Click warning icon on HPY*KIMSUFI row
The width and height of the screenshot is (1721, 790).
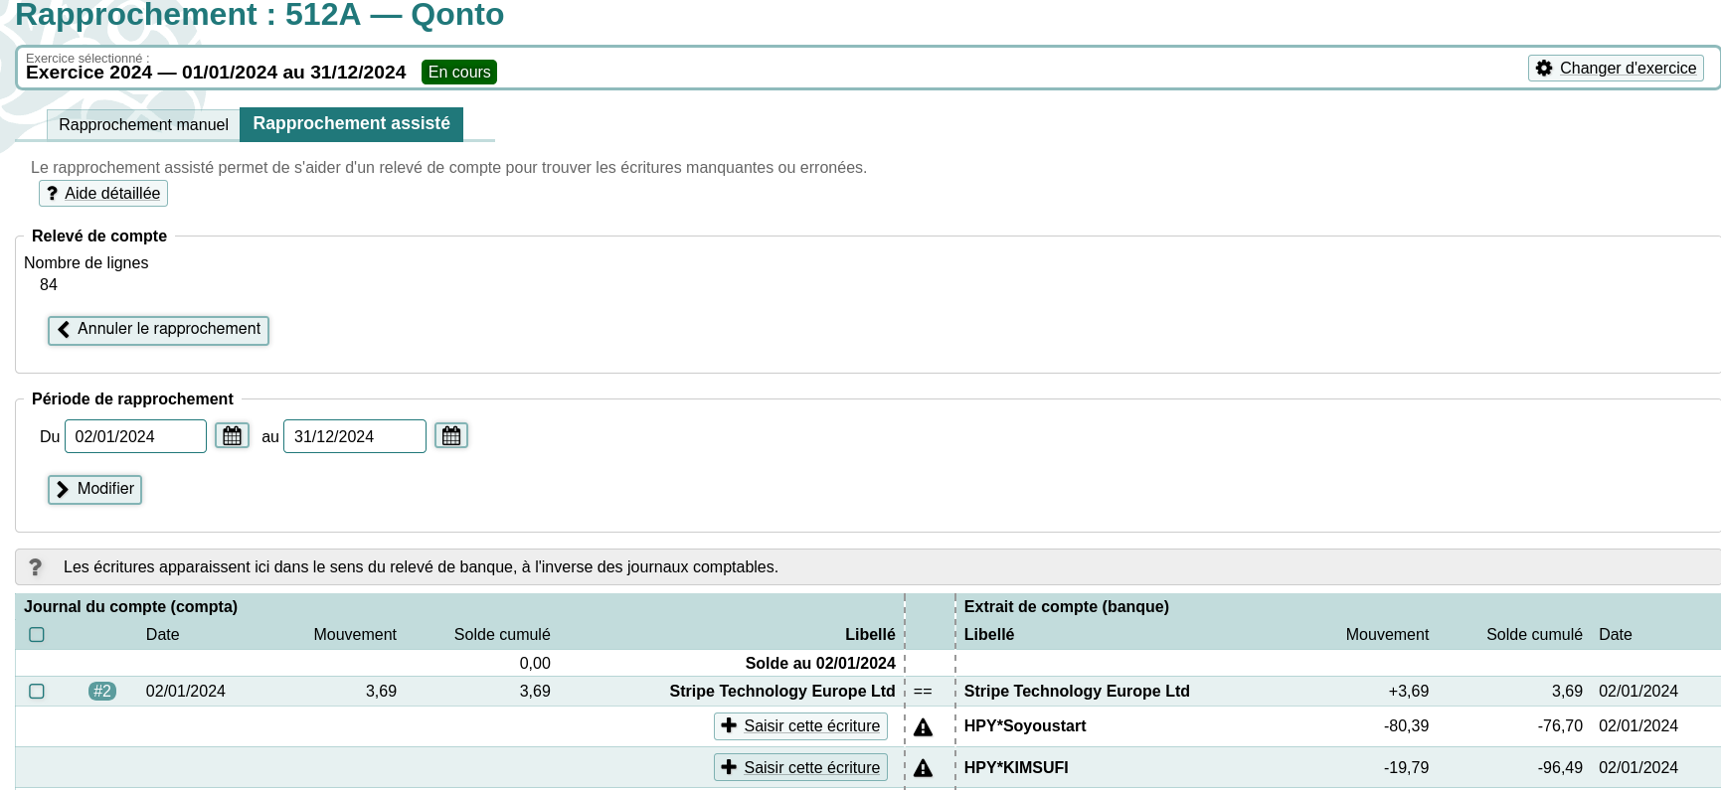click(x=923, y=768)
